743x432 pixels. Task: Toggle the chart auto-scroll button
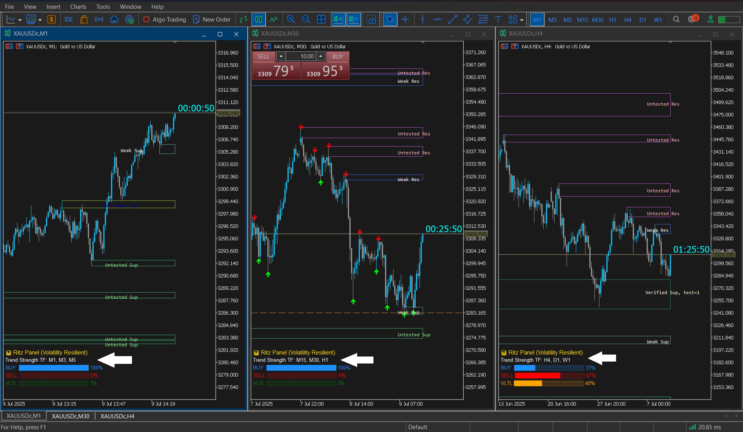pyautogui.click(x=338, y=19)
